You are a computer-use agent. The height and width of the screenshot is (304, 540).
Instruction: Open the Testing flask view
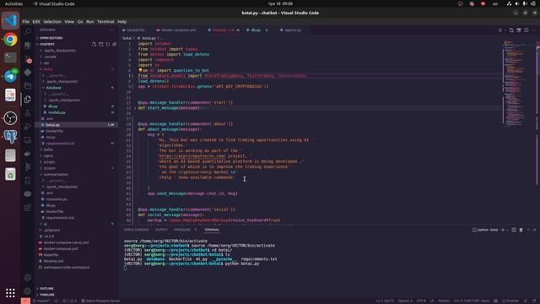[x=28, y=112]
